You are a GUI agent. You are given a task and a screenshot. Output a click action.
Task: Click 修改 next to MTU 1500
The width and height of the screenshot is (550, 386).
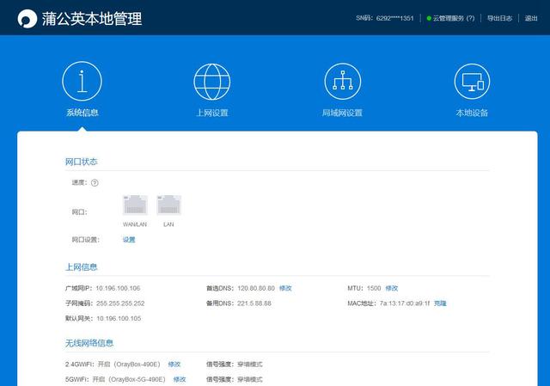[392, 288]
